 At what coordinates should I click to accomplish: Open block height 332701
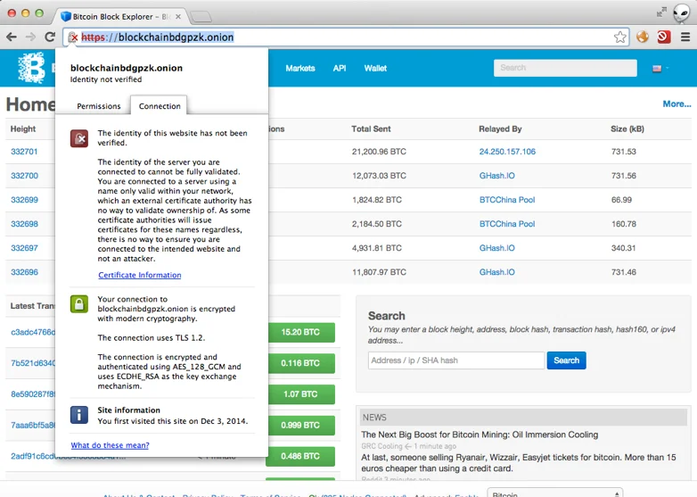24,152
